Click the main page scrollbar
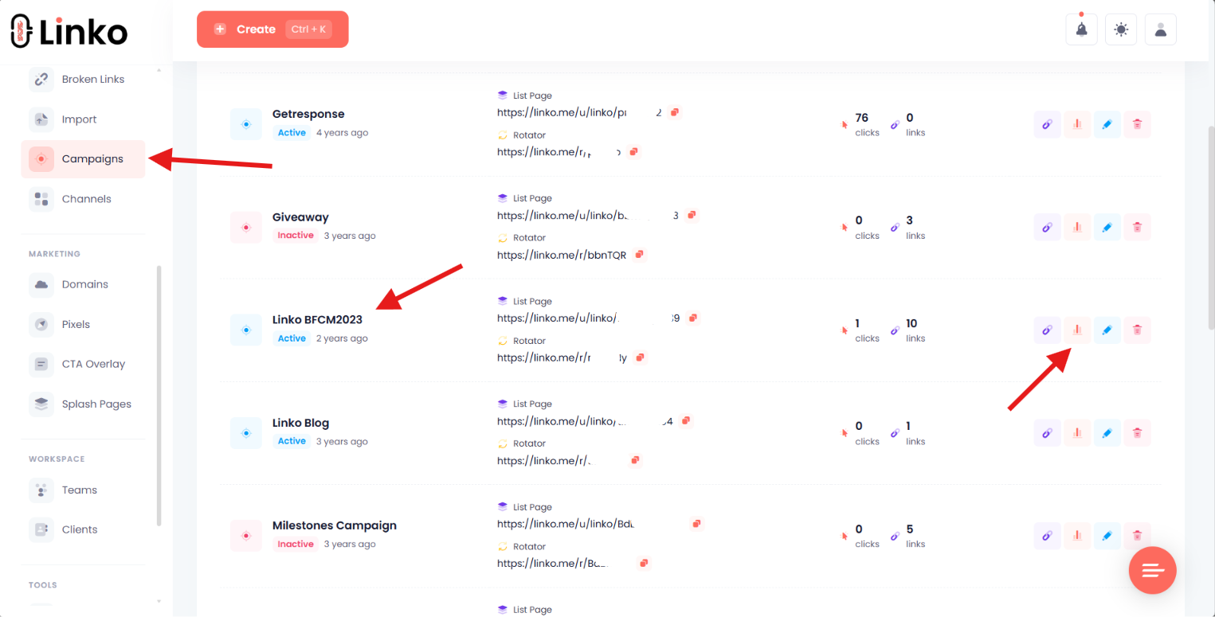The image size is (1215, 617). [1211, 227]
